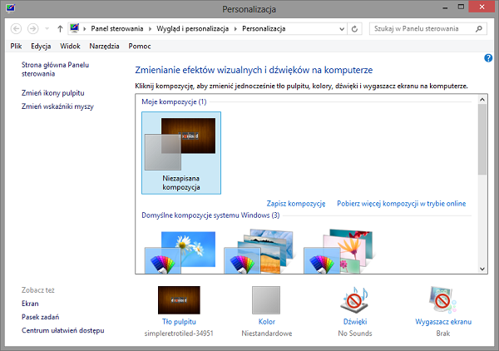Select Wygląd i personalizacja breadcrumb

point(193,28)
